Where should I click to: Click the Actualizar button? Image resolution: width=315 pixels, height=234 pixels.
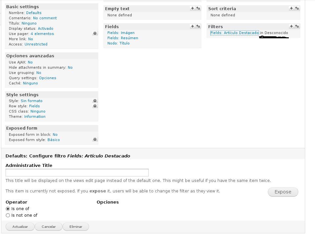pos(20,226)
